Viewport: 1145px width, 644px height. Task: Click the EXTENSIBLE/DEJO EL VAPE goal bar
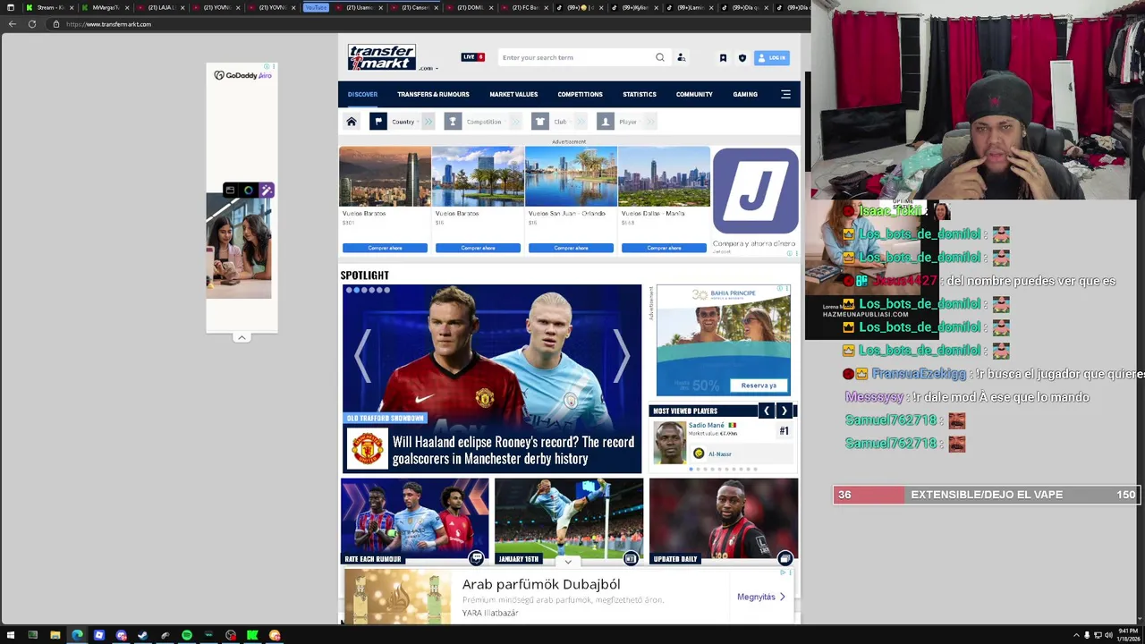tap(986, 495)
